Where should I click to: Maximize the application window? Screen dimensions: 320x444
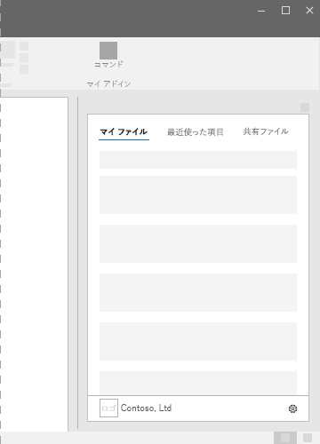(x=285, y=11)
